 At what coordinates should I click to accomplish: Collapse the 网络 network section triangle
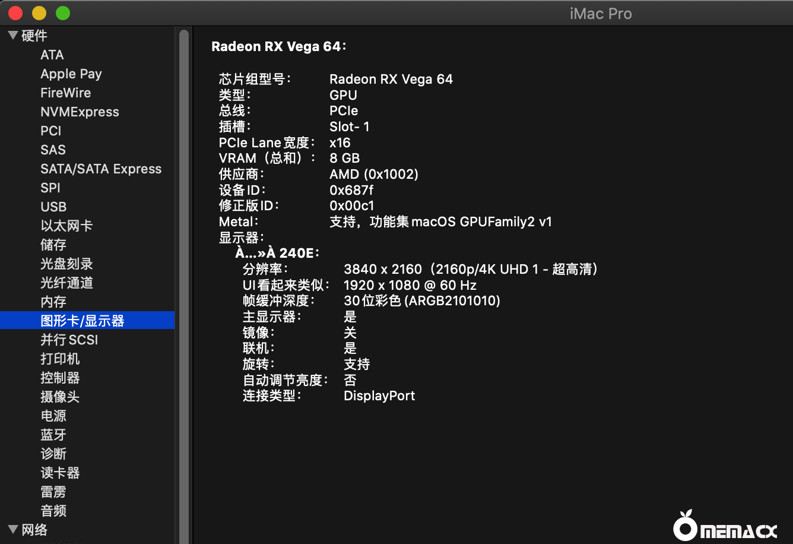pyautogui.click(x=12, y=529)
